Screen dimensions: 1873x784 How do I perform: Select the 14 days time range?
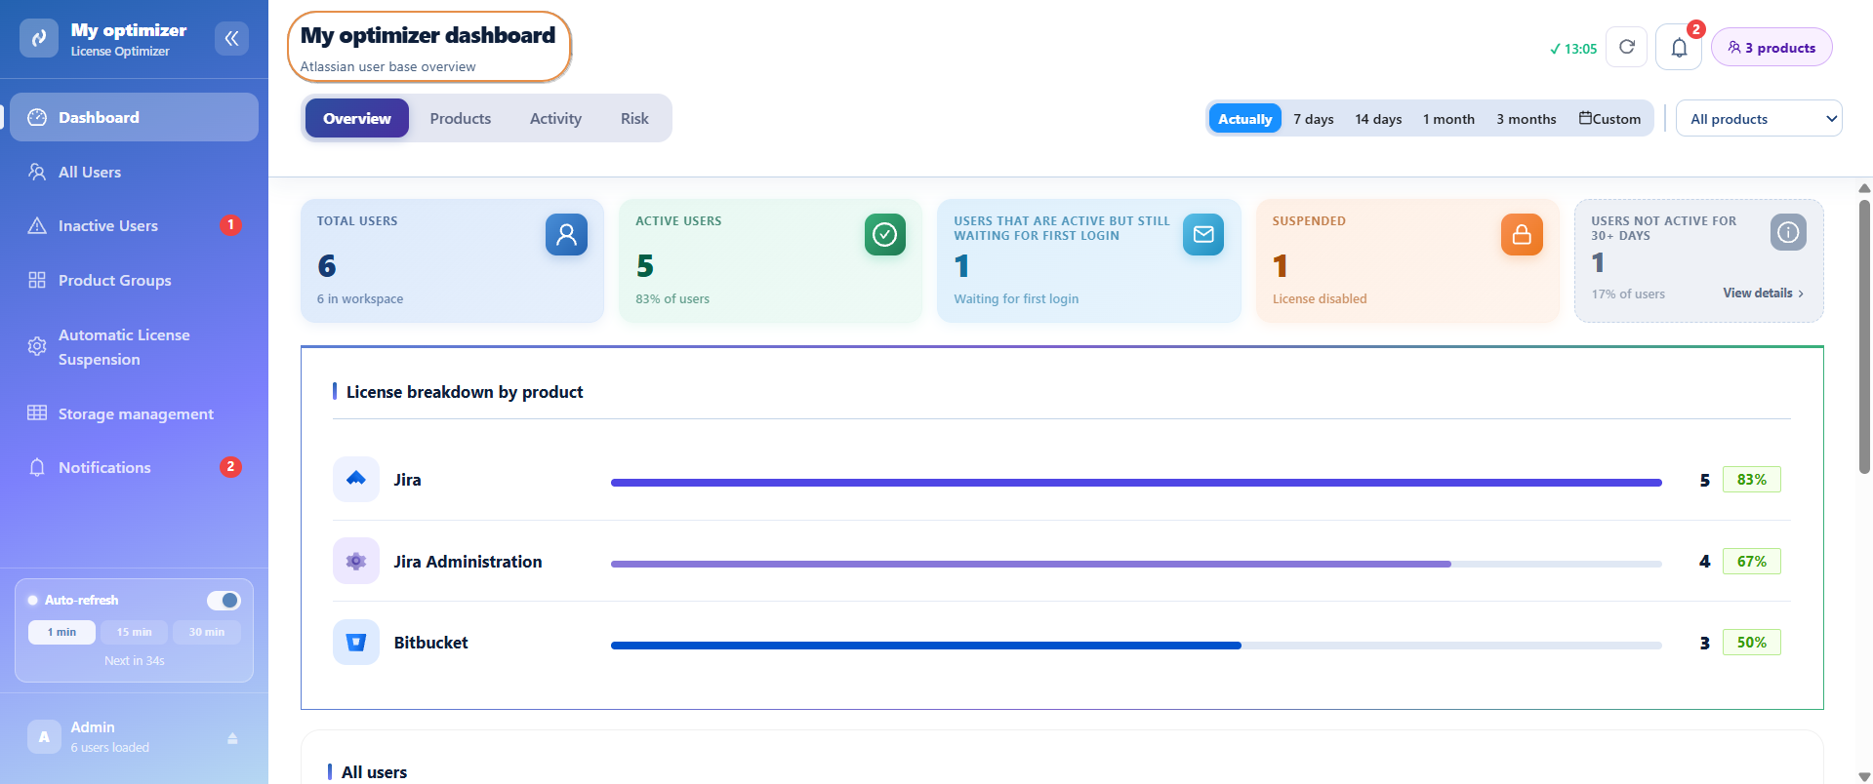click(1378, 119)
